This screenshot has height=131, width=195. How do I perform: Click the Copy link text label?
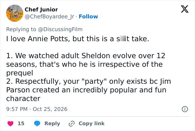tap(92, 123)
